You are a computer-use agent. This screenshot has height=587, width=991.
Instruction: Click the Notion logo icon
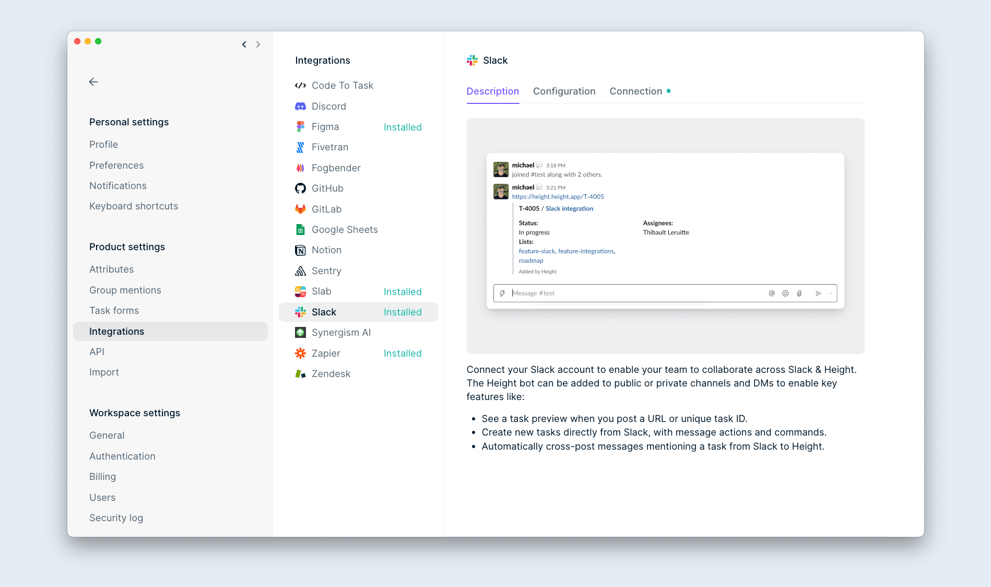[300, 250]
